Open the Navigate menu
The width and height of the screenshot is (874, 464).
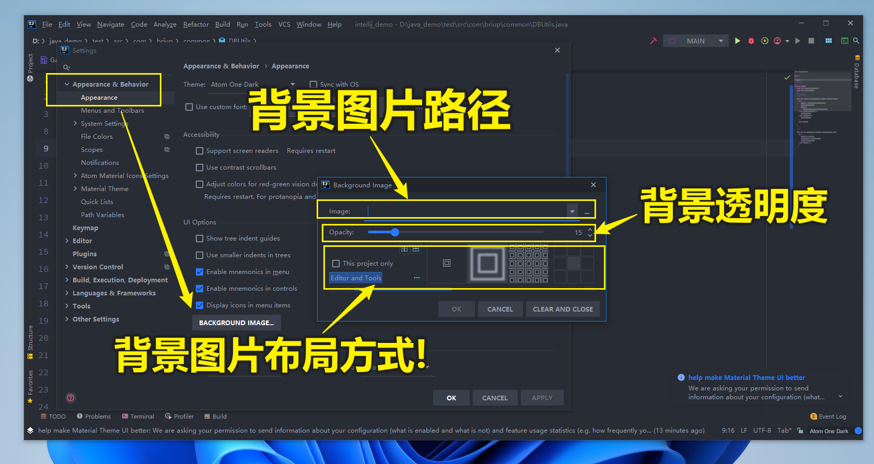pyautogui.click(x=111, y=24)
